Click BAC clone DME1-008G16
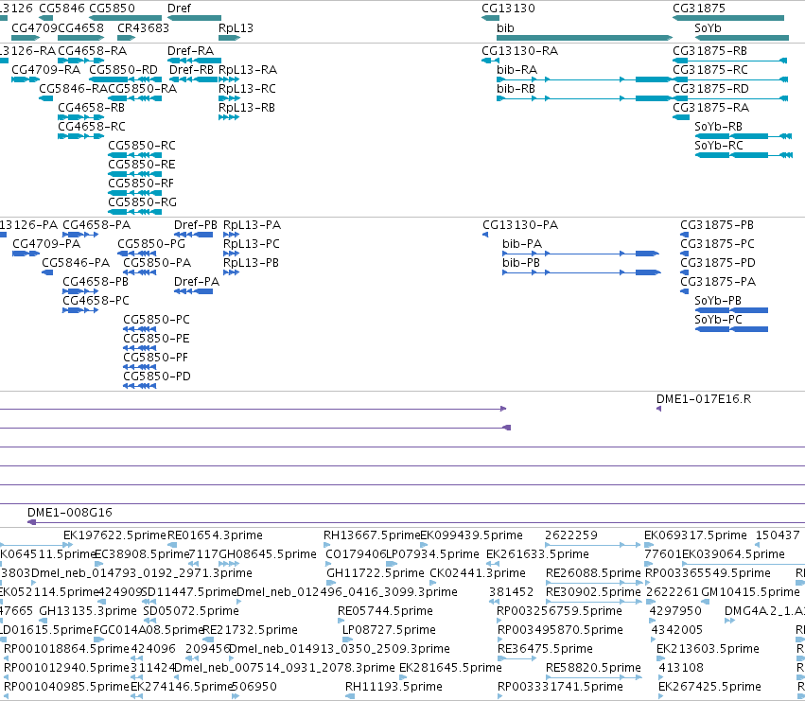This screenshot has width=805, height=701. [x=70, y=513]
